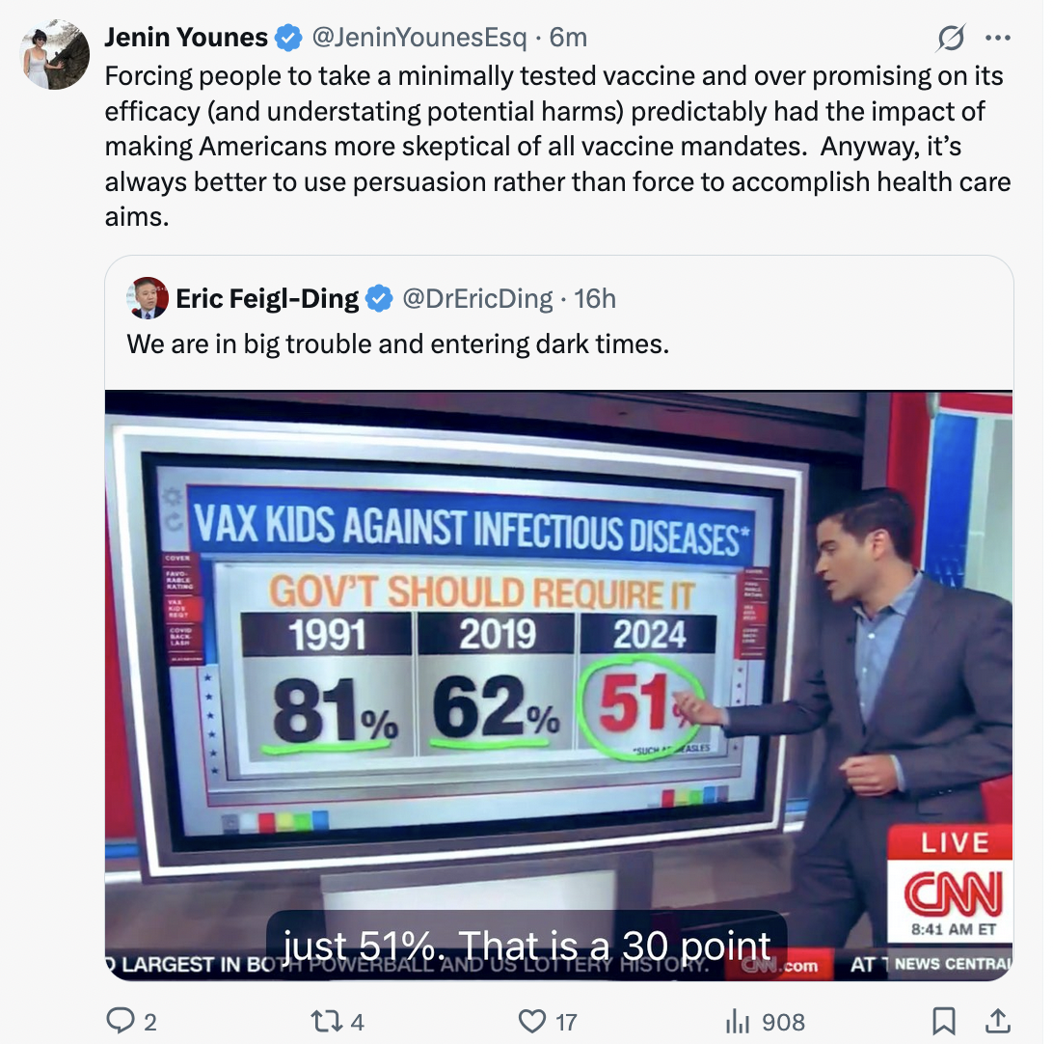Click Eric Feigl-Ding's verified badge
Image resolution: width=1053 pixels, height=1044 pixels.
point(380,299)
